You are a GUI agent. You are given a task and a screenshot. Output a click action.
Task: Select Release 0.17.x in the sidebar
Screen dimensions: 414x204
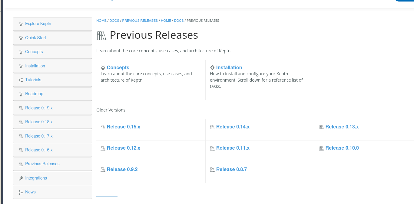(x=39, y=136)
